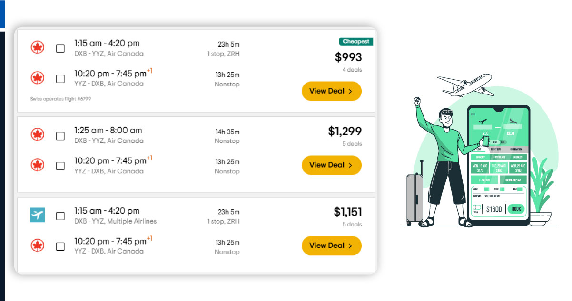The image size is (572, 301).
Task: Click the blue Multiple Airlines plane icon
Action: 37,215
